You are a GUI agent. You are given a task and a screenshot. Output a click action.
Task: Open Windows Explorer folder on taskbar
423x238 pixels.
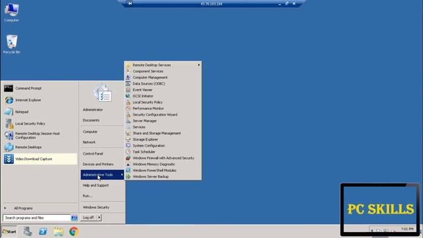(58, 231)
